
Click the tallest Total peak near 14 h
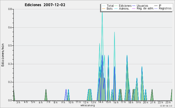(x=102, y=12)
